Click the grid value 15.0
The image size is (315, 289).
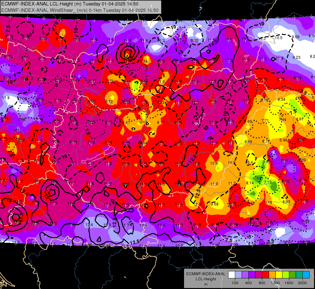pos(107,225)
